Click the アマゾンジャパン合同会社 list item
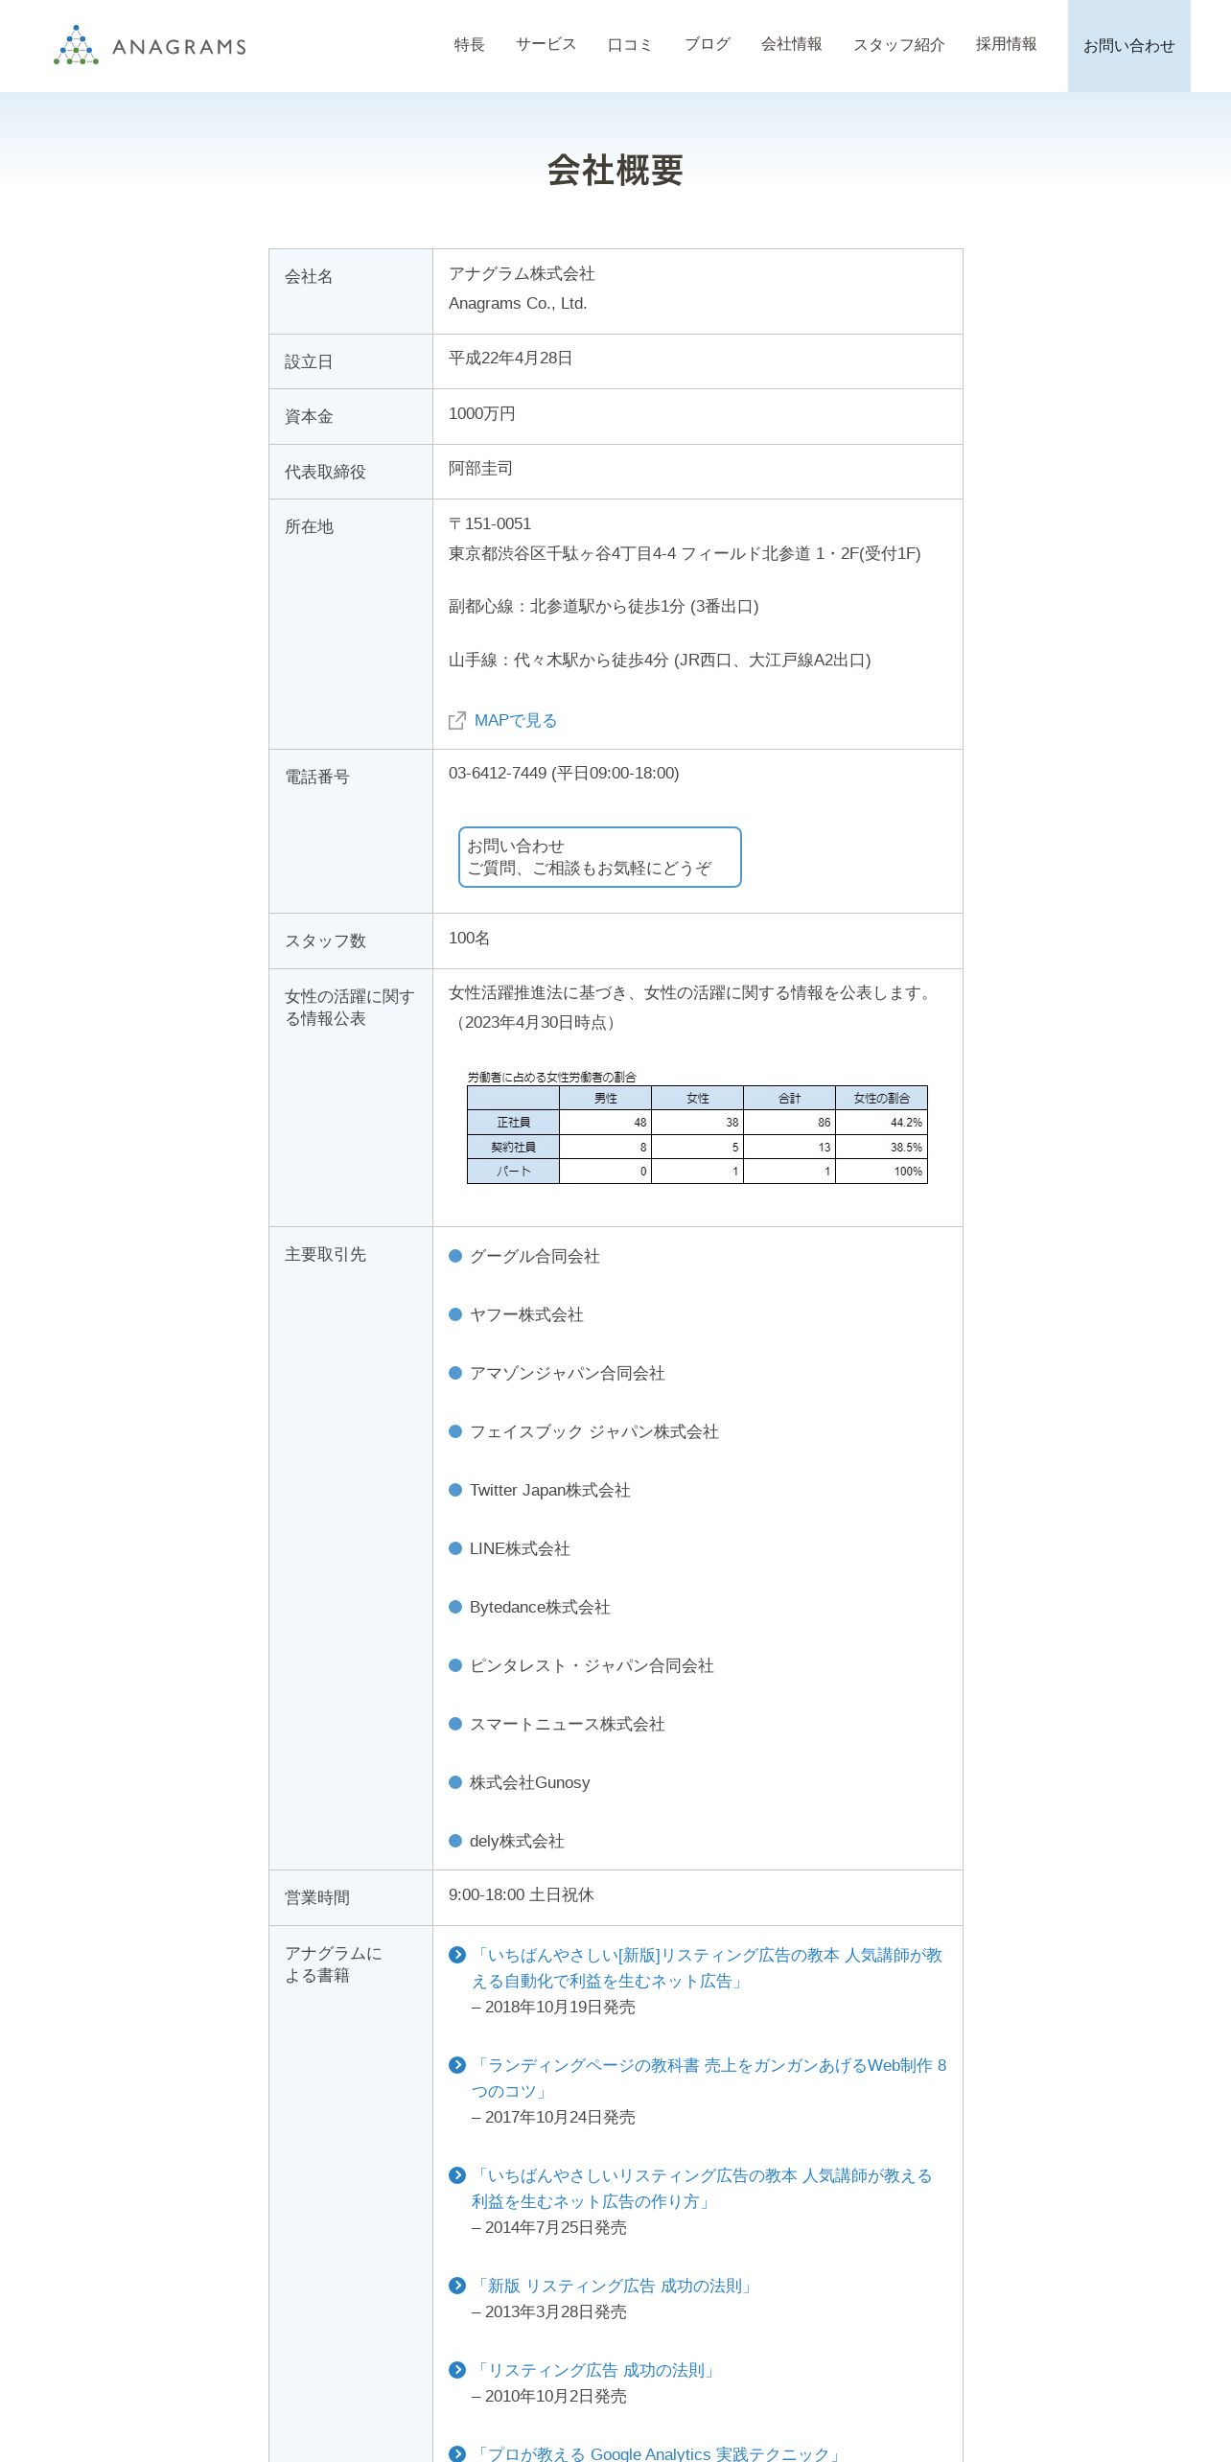This screenshot has height=2462, width=1231. [567, 1373]
